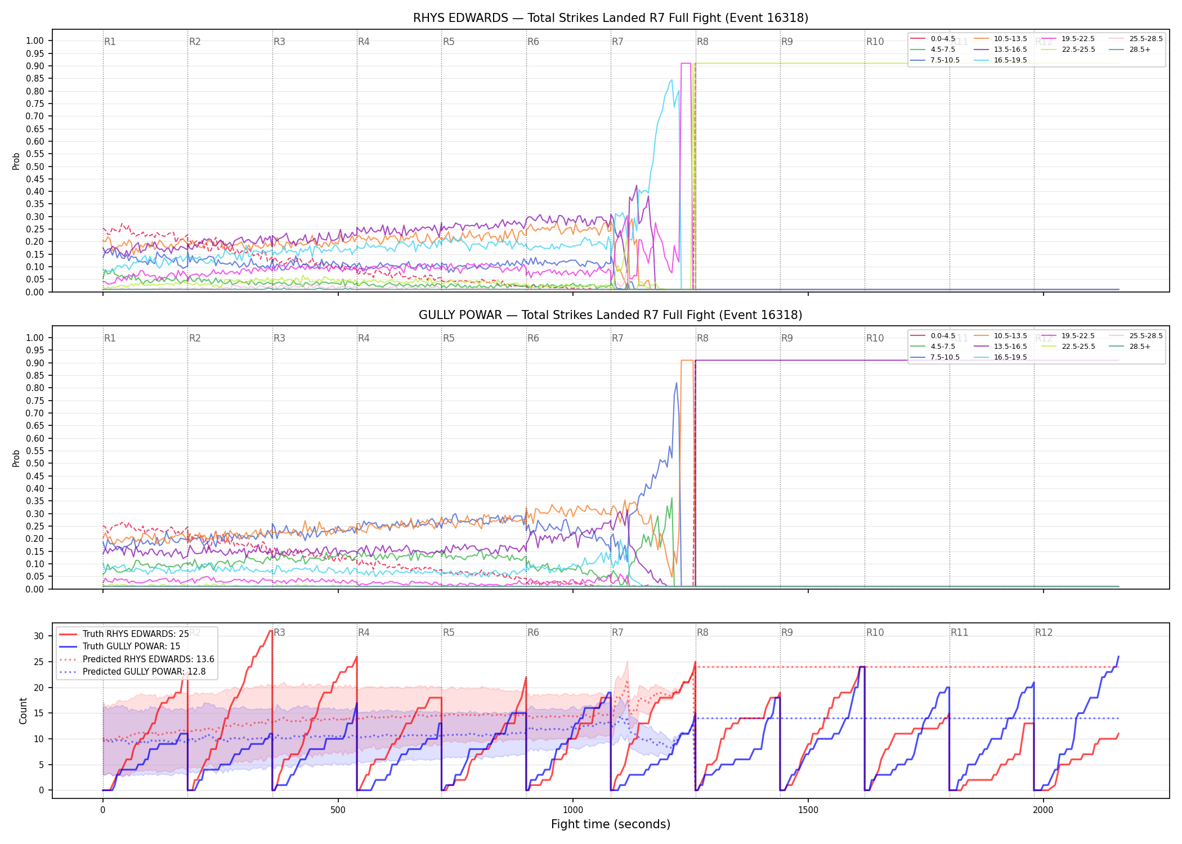Click the R4 round label in the count chart
This screenshot has height=844, width=1182.
(x=364, y=632)
